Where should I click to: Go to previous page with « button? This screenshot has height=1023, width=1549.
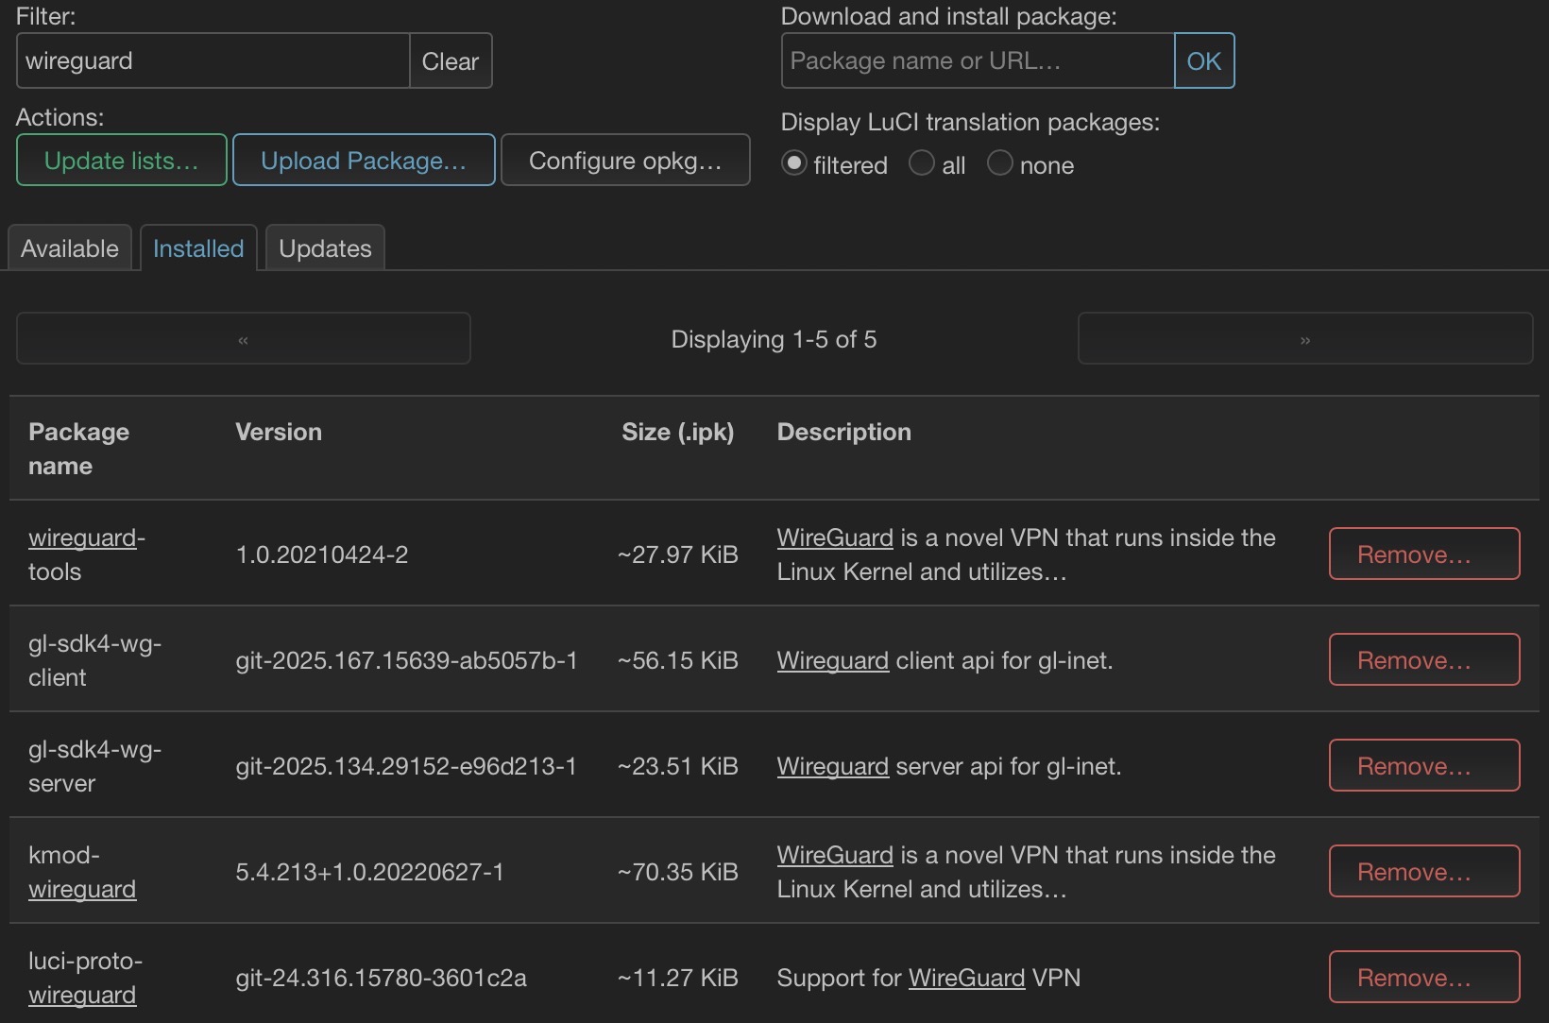[244, 338]
